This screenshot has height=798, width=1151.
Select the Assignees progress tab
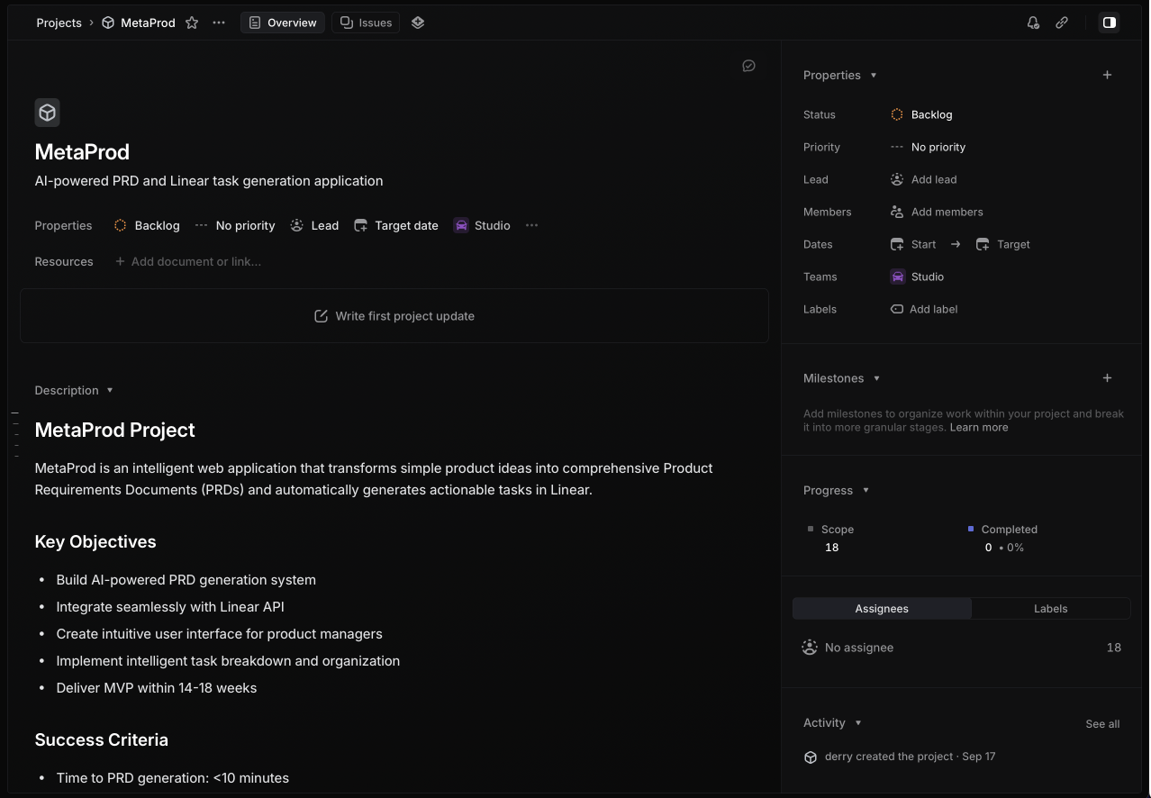882,609
